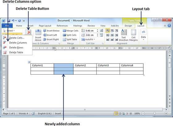Toggle Align Top Left alignment button

click(x=108, y=31)
